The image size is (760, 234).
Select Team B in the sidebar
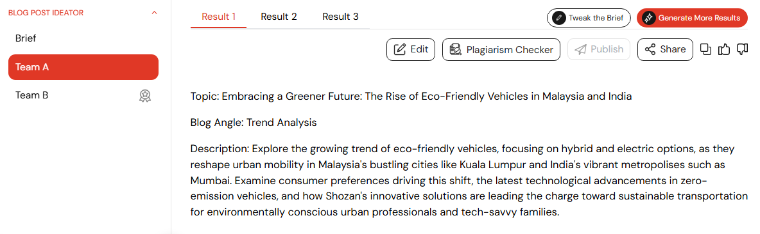(83, 95)
